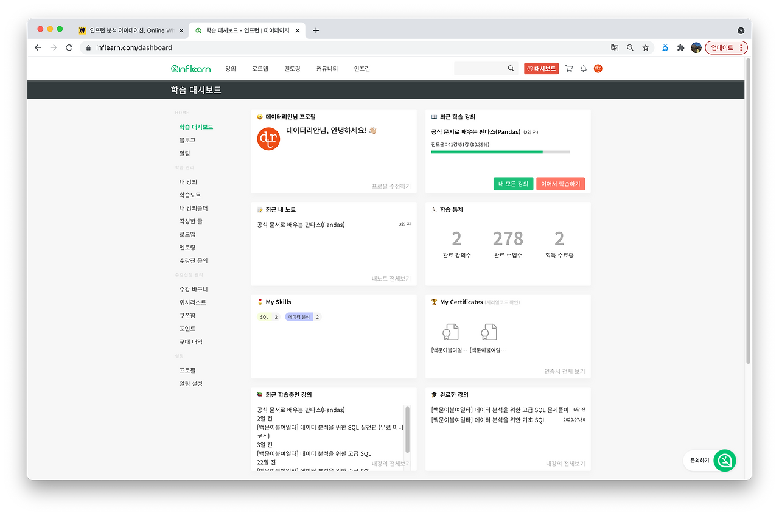Viewport: 779px width, 516px height.
Task: Click the Chrome profile picture
Action: point(696,47)
